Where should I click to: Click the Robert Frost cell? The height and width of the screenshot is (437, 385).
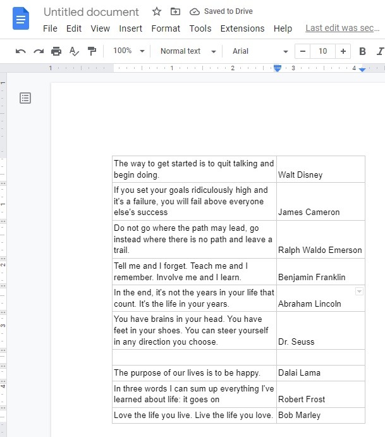click(x=321, y=394)
